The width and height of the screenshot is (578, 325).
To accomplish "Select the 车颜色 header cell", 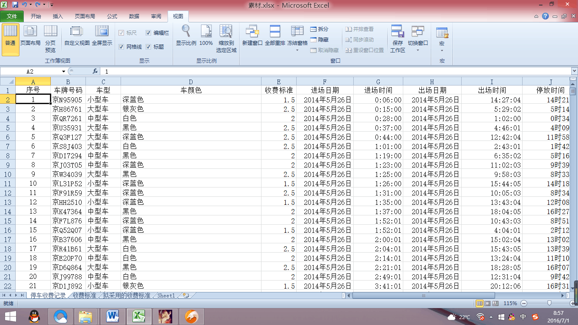I will click(191, 90).
